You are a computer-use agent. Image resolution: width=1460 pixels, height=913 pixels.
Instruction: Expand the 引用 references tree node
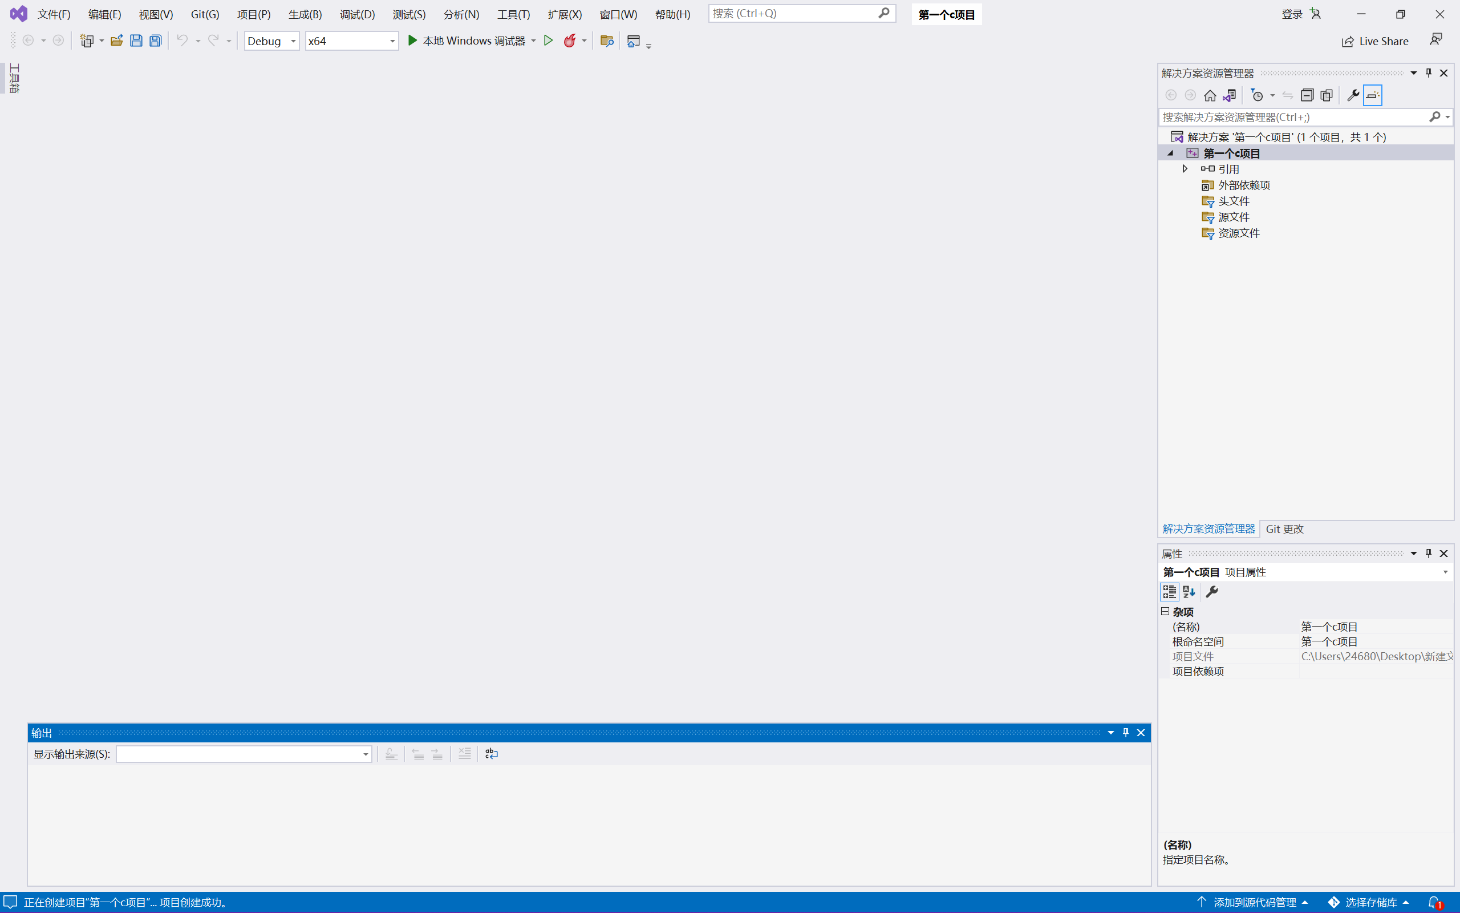1186,168
